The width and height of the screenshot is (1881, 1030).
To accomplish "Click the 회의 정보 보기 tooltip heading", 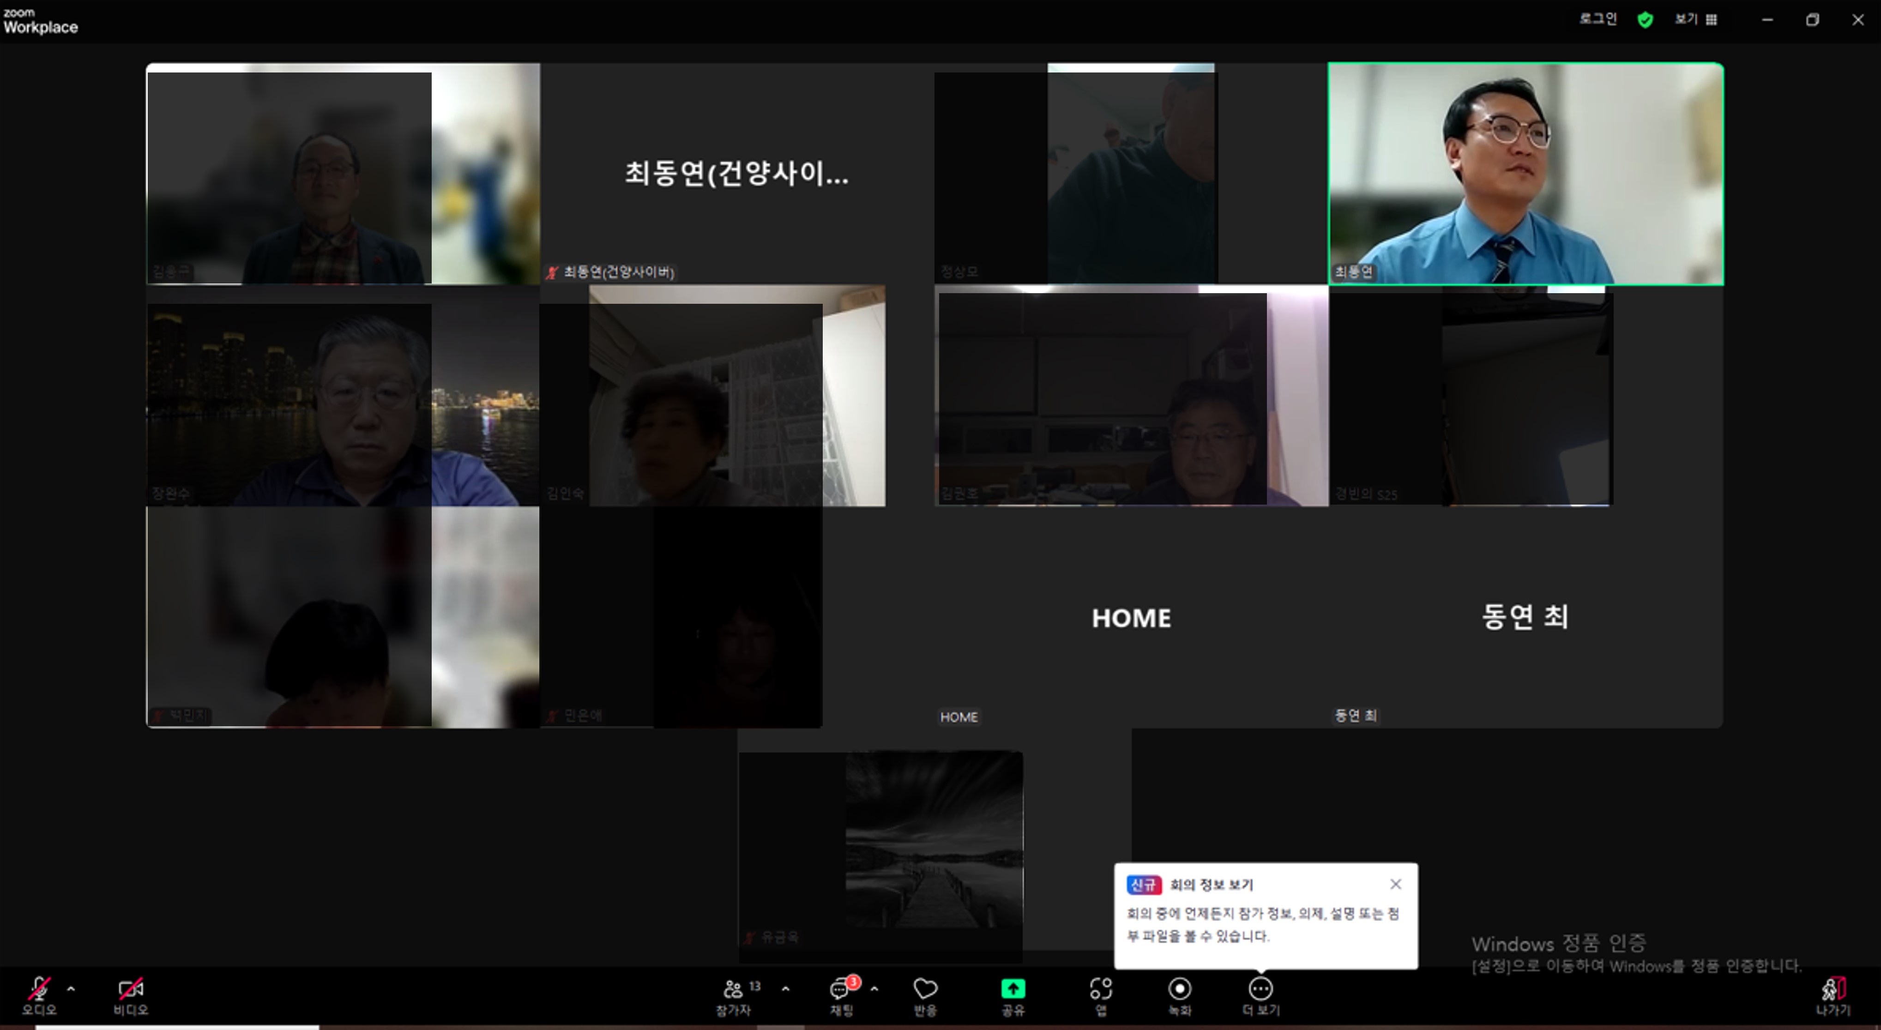I will [1212, 885].
